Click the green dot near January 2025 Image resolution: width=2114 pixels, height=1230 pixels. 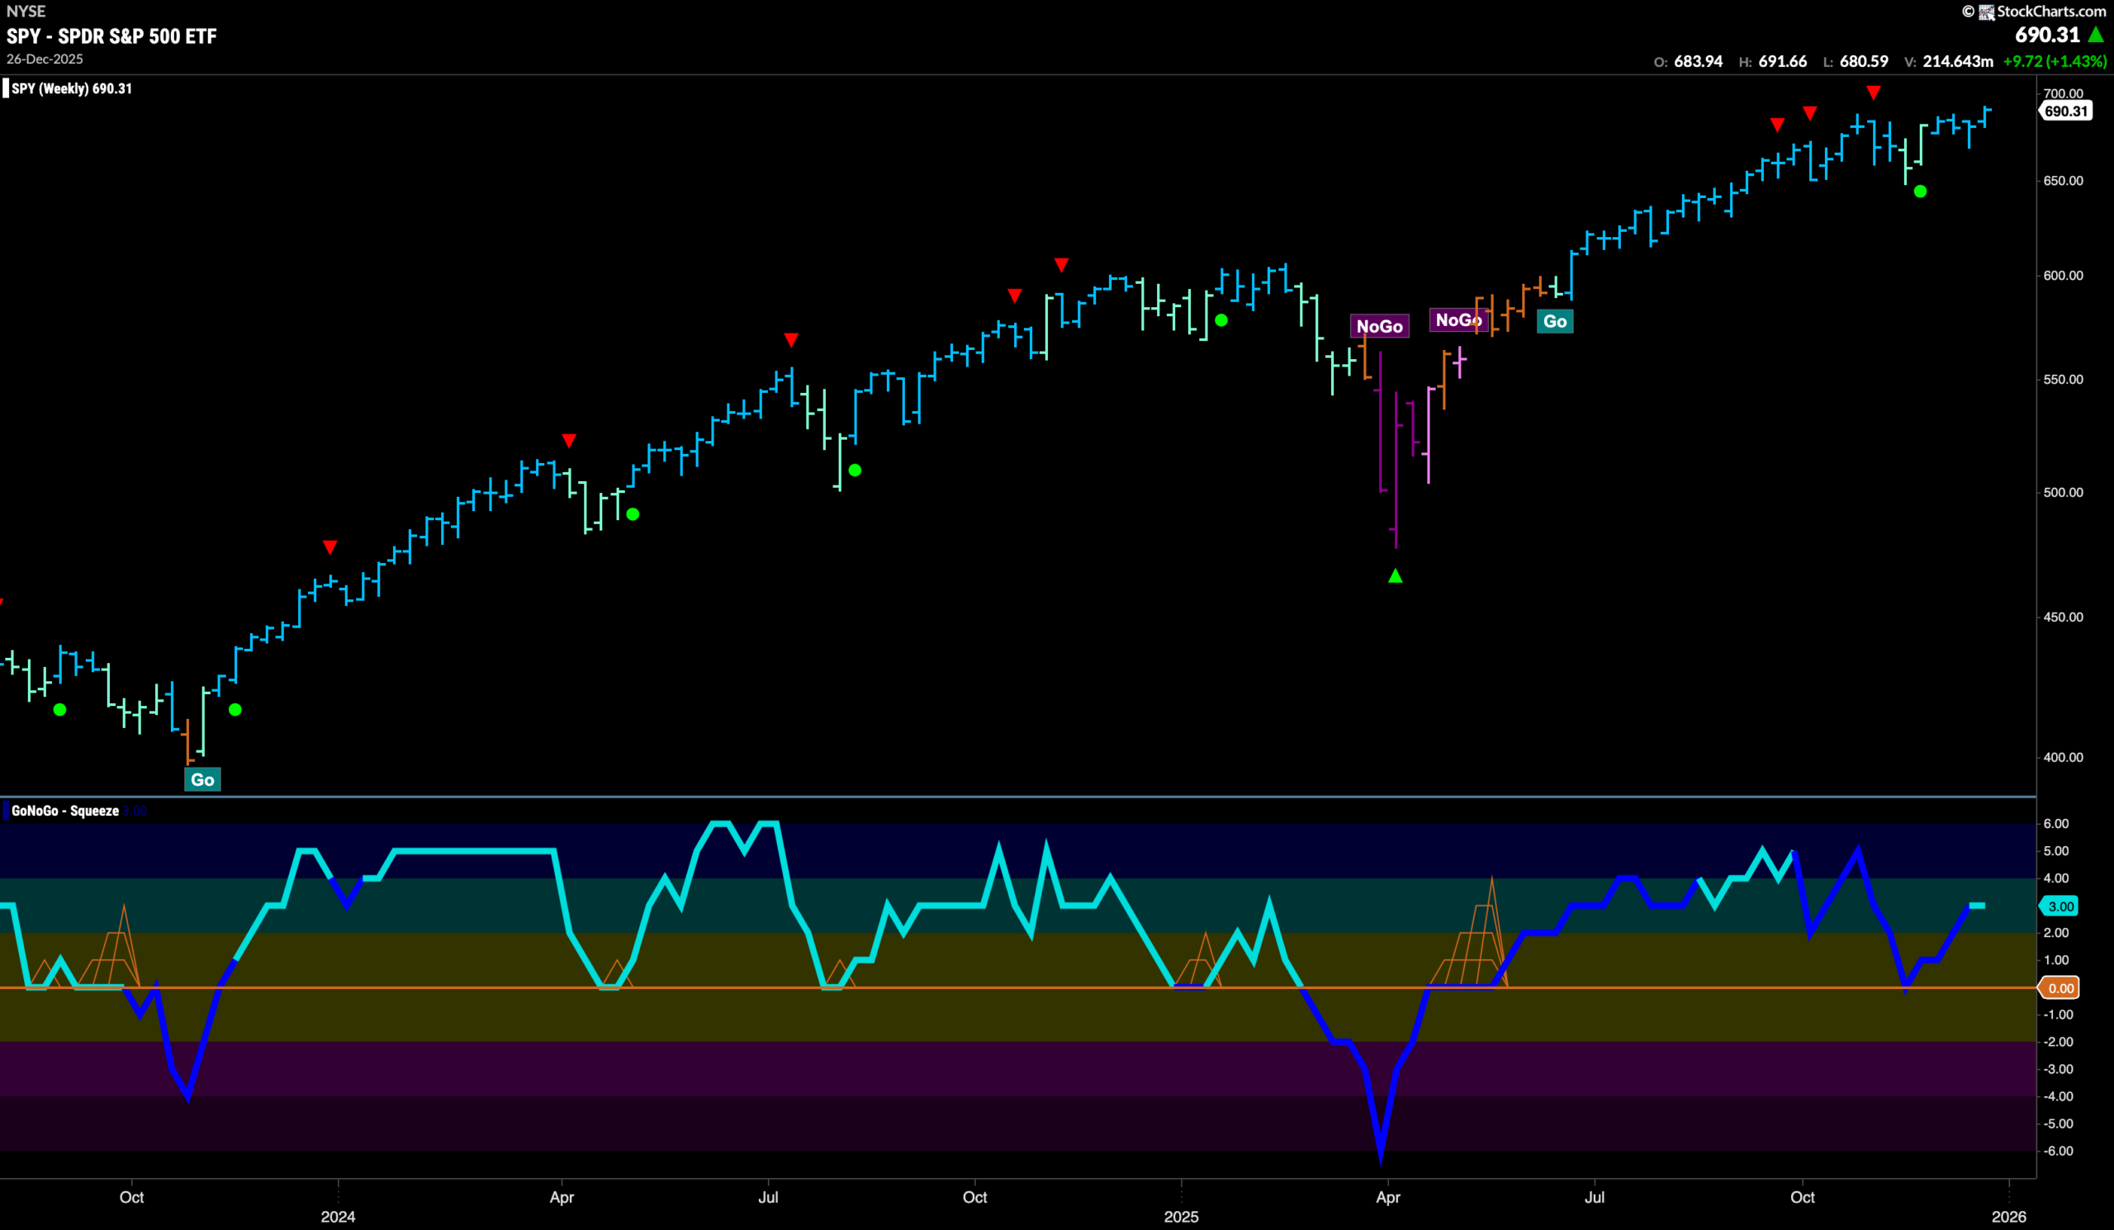(1221, 320)
